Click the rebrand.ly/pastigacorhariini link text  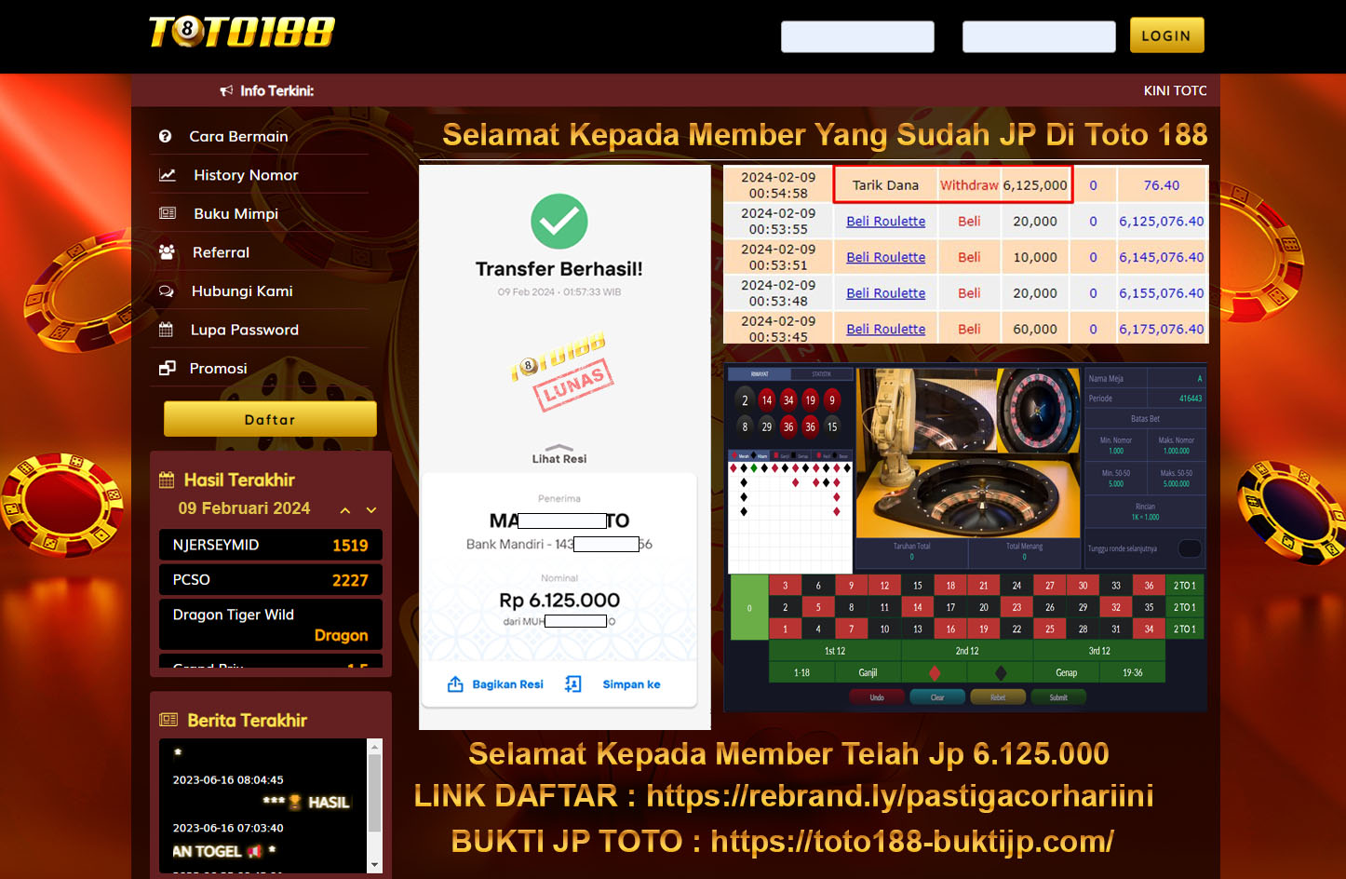pyautogui.click(x=899, y=796)
